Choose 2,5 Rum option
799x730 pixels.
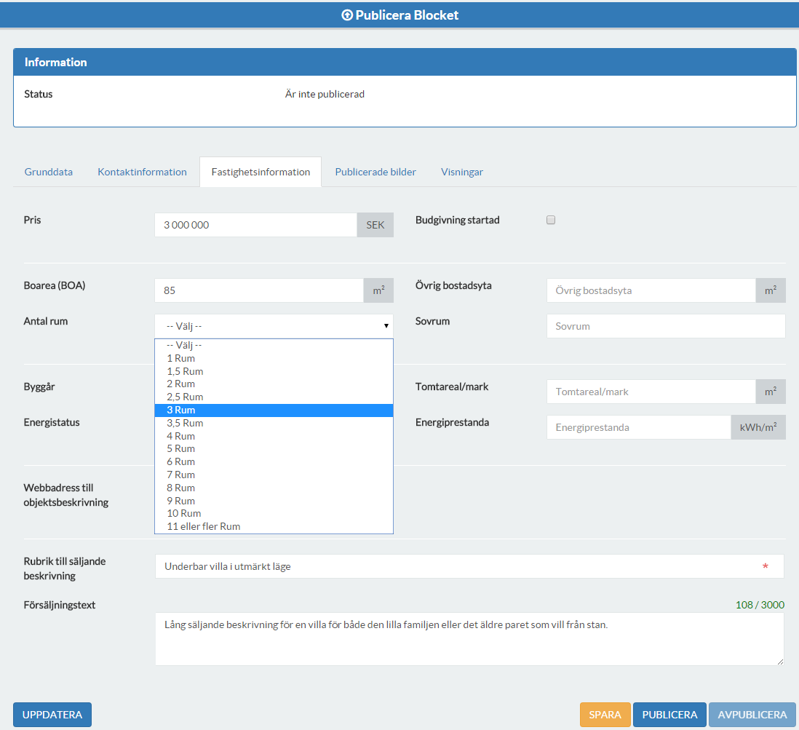pos(274,397)
